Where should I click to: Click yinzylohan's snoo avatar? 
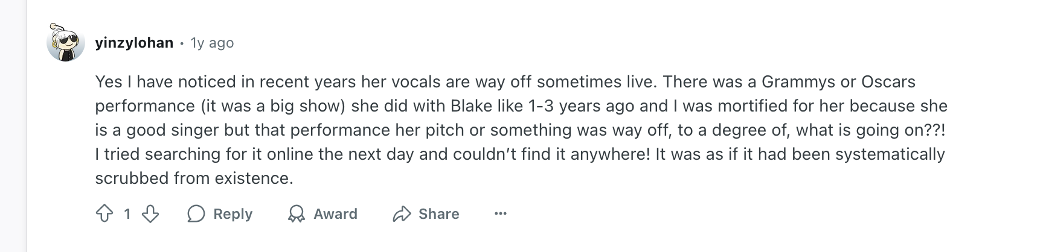(65, 43)
